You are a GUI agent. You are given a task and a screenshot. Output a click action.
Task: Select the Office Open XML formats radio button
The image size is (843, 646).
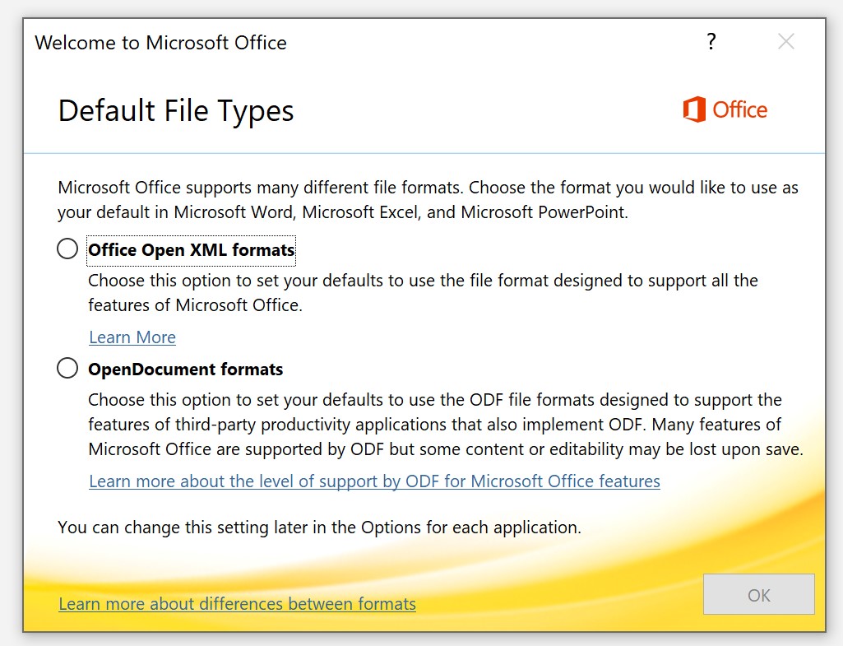(x=67, y=249)
